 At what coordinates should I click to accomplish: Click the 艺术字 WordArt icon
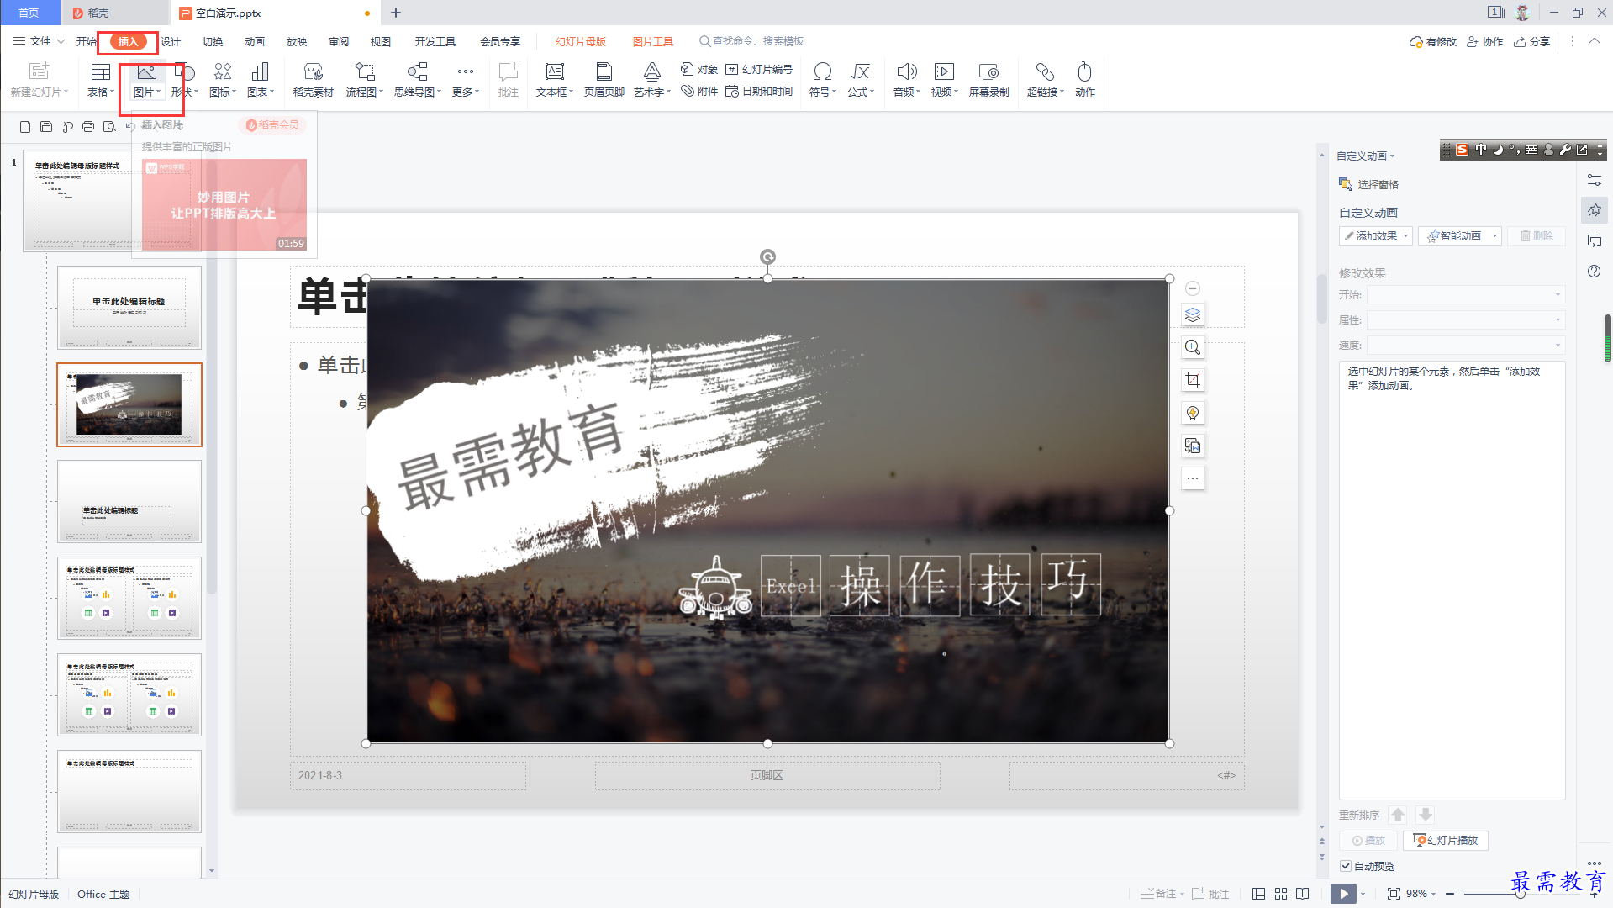[x=652, y=71]
